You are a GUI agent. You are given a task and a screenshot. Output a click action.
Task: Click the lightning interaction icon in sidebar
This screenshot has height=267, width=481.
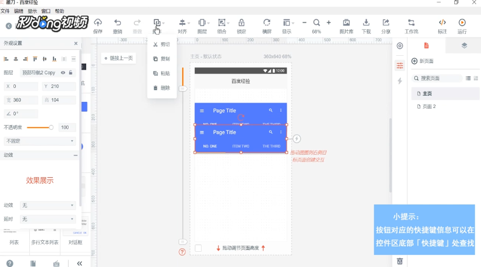tap(400, 81)
